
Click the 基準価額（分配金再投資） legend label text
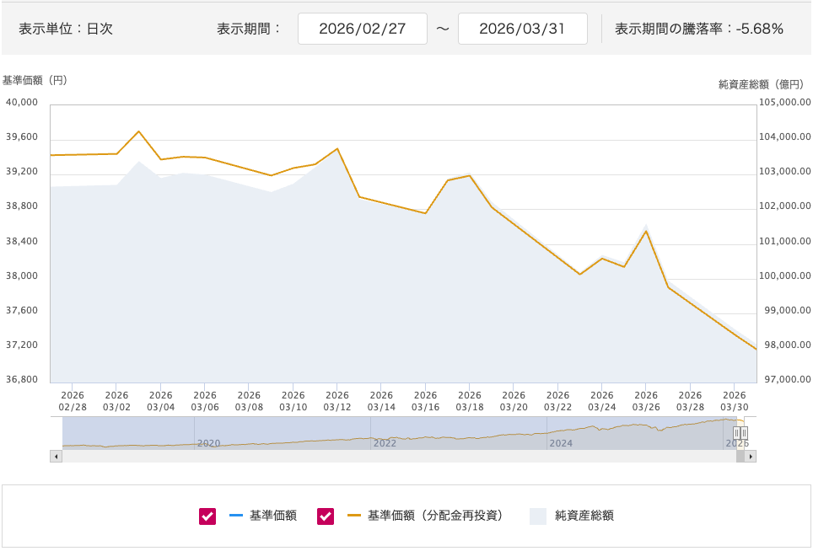pos(435,516)
